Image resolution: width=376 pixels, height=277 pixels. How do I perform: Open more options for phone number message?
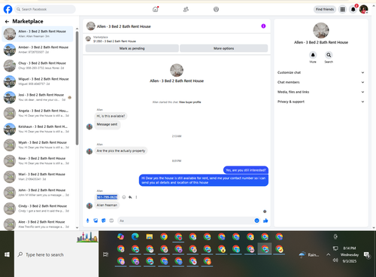(x=136, y=197)
